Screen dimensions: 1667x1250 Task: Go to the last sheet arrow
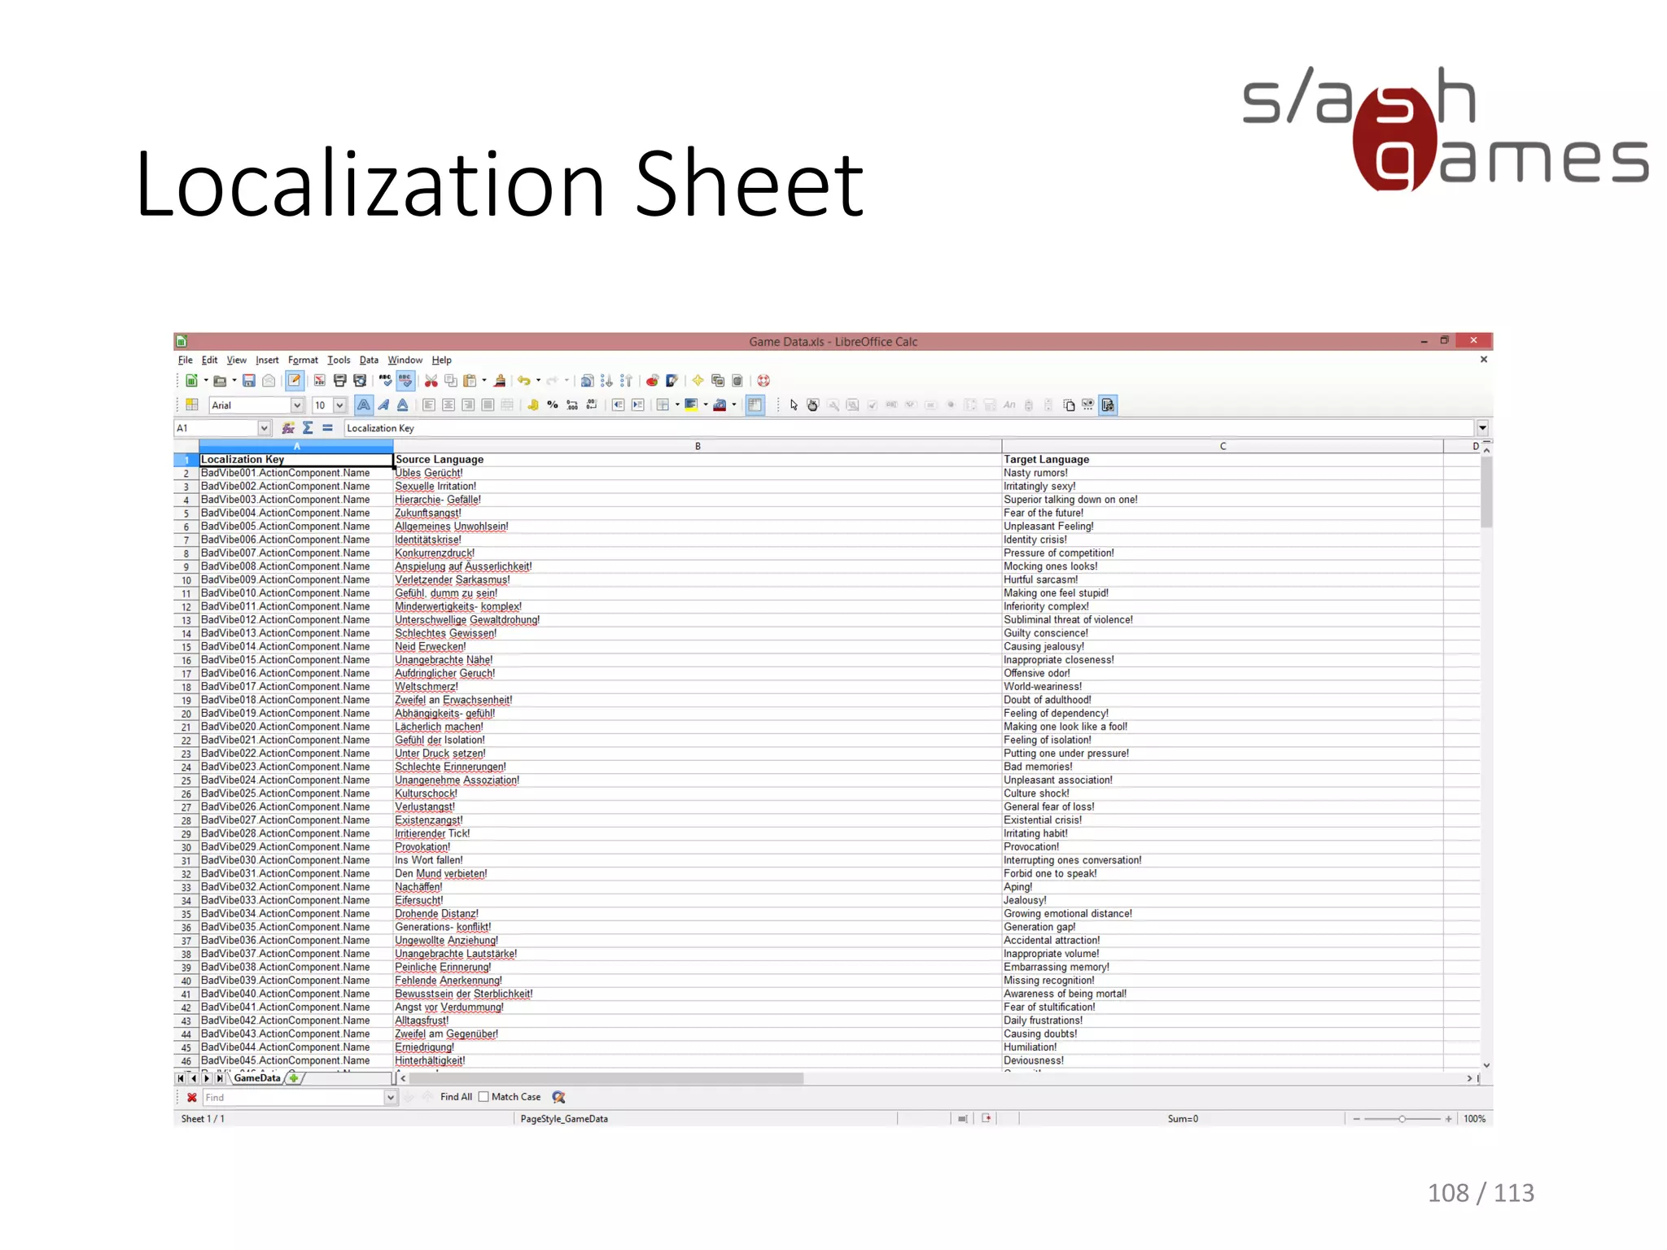220,1078
